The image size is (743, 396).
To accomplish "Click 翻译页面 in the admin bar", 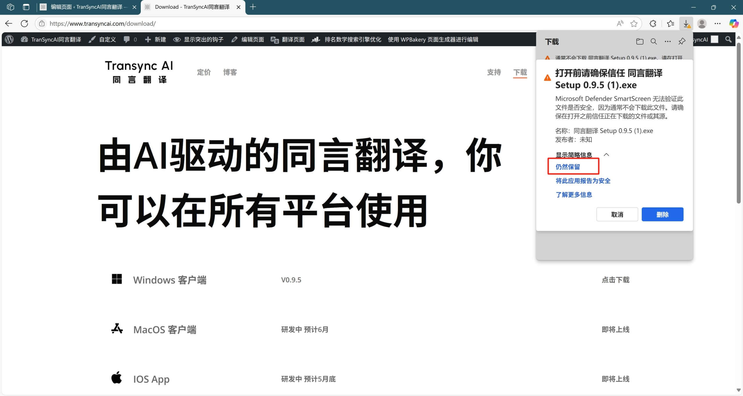I will (x=288, y=39).
